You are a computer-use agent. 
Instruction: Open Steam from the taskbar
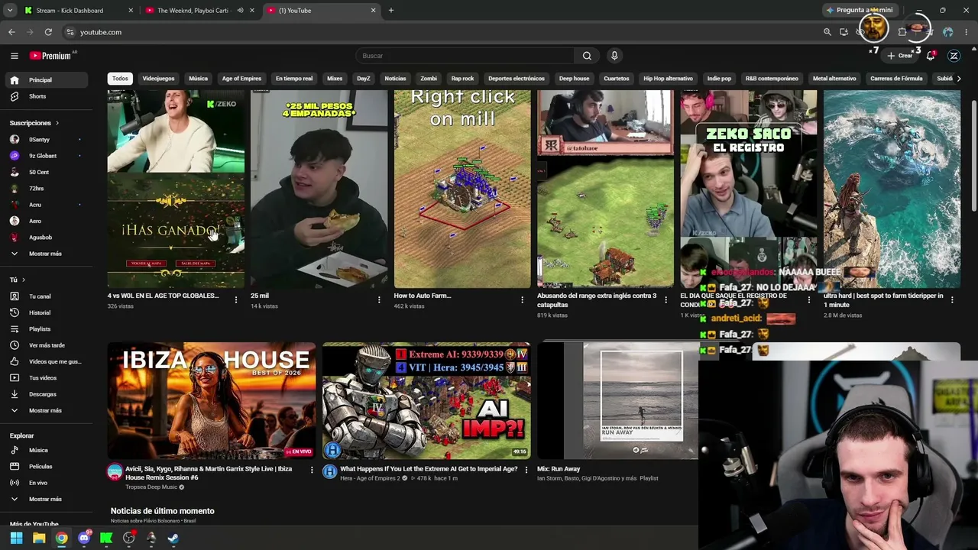point(173,538)
